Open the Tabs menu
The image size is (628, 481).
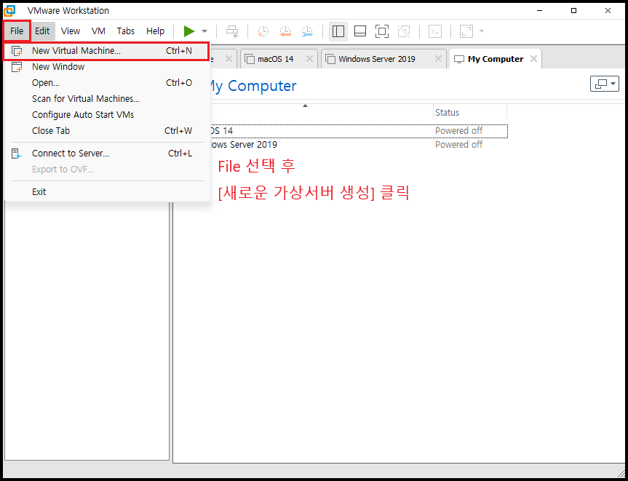126,31
